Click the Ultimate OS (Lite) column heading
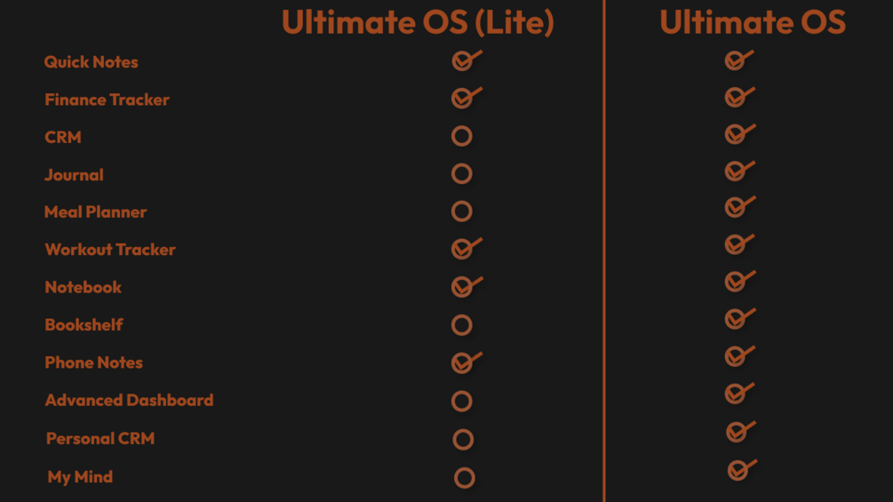Viewport: 893px width, 502px height. click(418, 22)
